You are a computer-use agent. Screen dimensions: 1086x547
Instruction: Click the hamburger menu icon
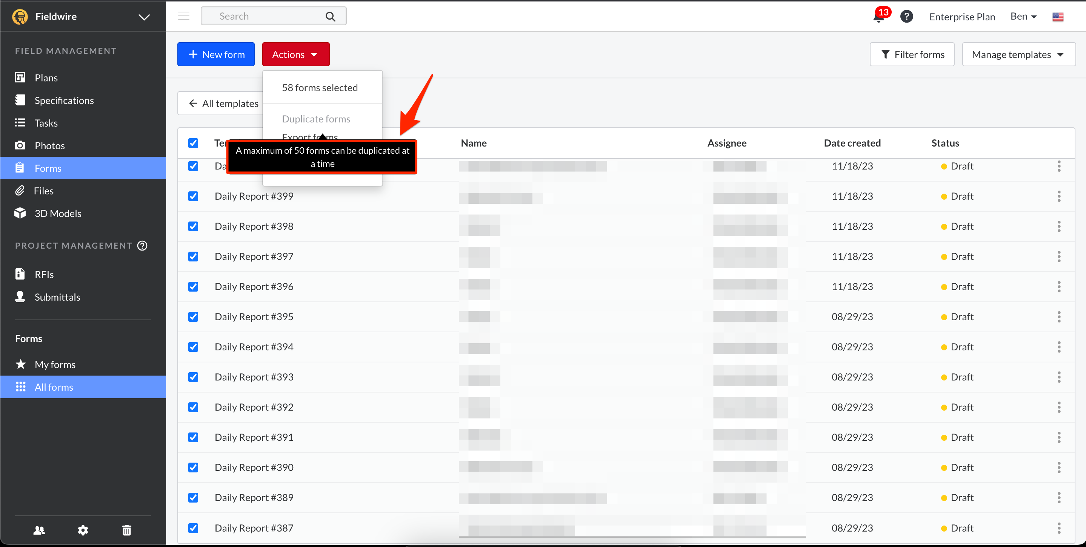(184, 16)
